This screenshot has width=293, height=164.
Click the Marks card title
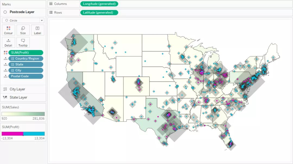(6, 4)
